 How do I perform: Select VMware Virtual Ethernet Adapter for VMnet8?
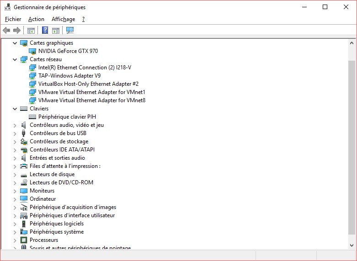click(x=91, y=100)
